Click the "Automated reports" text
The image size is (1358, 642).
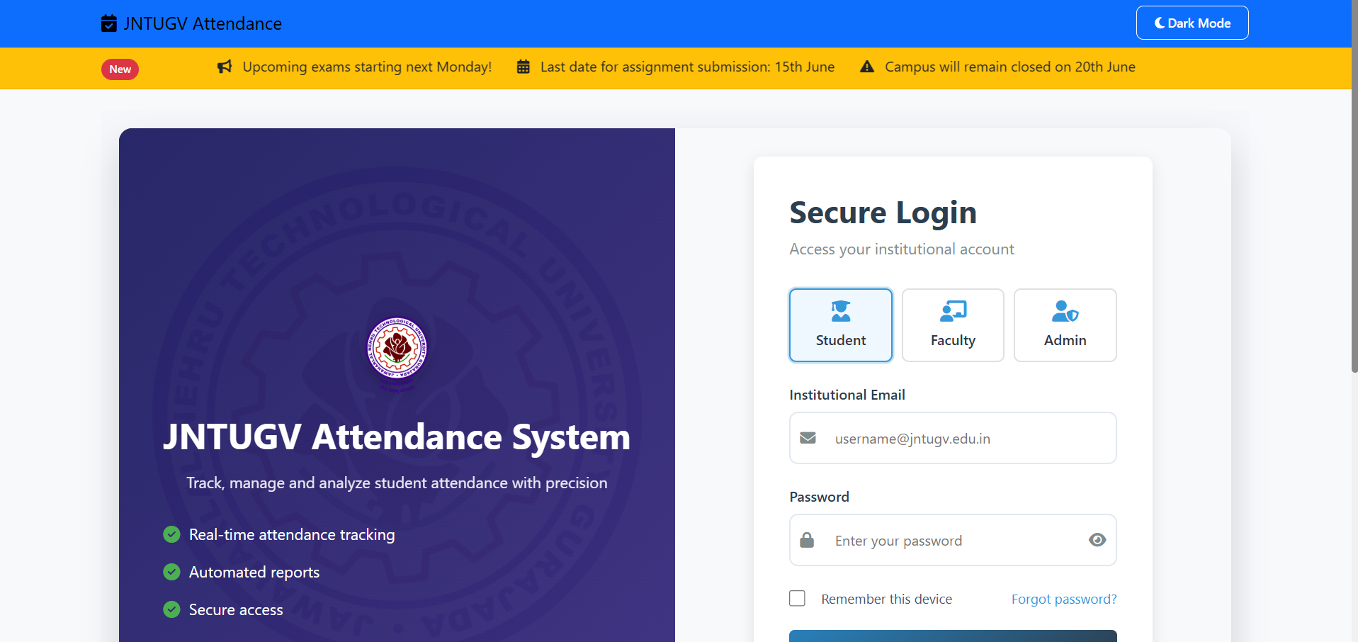point(254,572)
